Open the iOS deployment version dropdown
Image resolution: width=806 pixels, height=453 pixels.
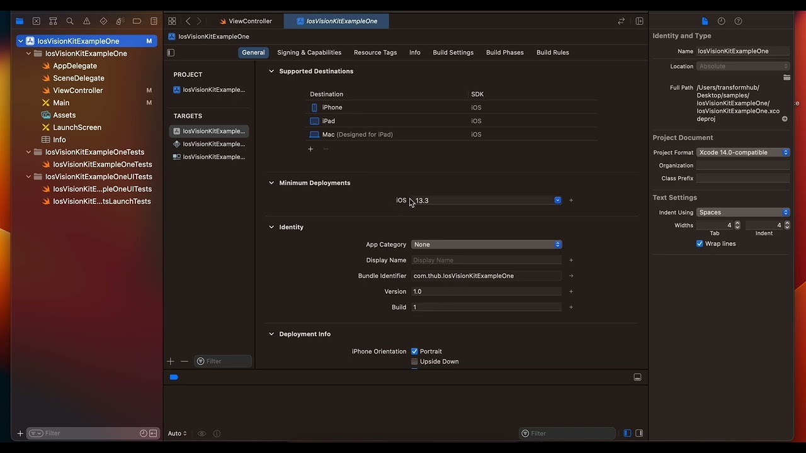(557, 200)
